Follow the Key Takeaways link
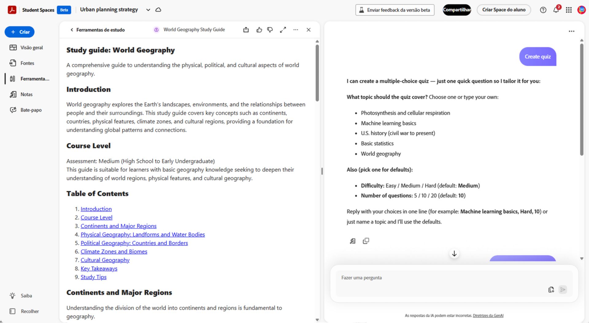 click(99, 269)
